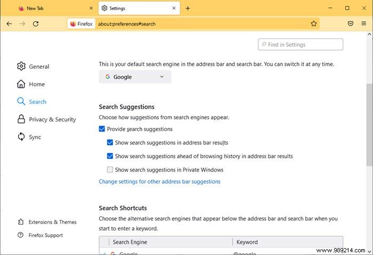The height and width of the screenshot is (255, 373).
Task: Open the General settings category
Action: (33, 67)
